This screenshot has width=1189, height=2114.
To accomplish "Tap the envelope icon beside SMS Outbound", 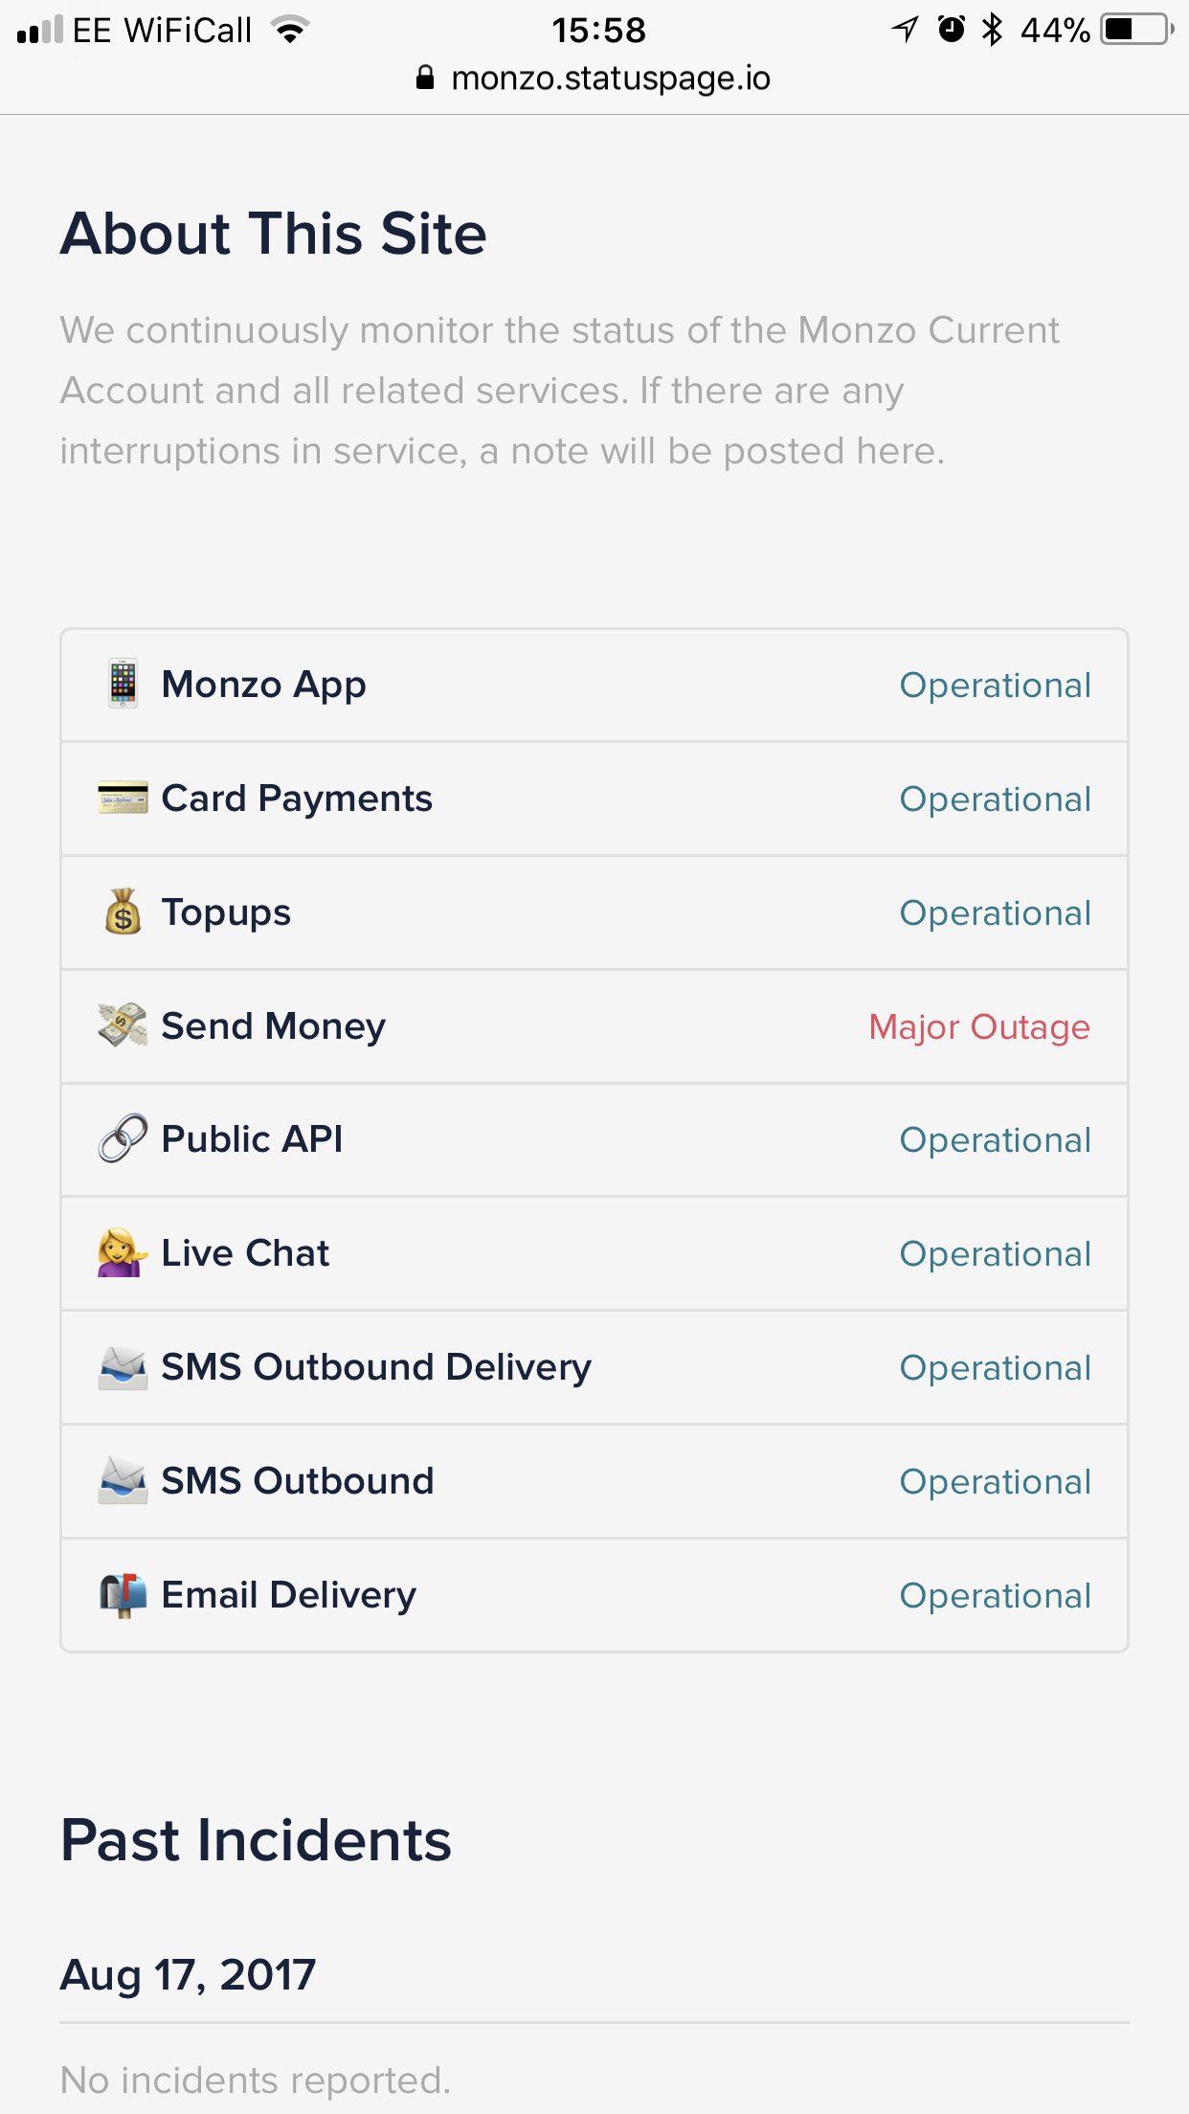I will [x=123, y=1481].
